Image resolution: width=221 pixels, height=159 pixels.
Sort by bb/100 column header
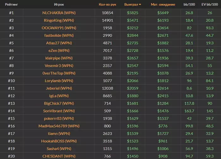coord(189,5)
